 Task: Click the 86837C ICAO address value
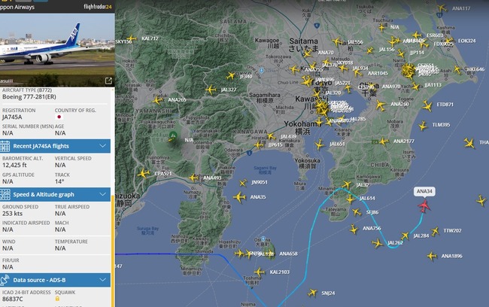[x=13, y=299]
